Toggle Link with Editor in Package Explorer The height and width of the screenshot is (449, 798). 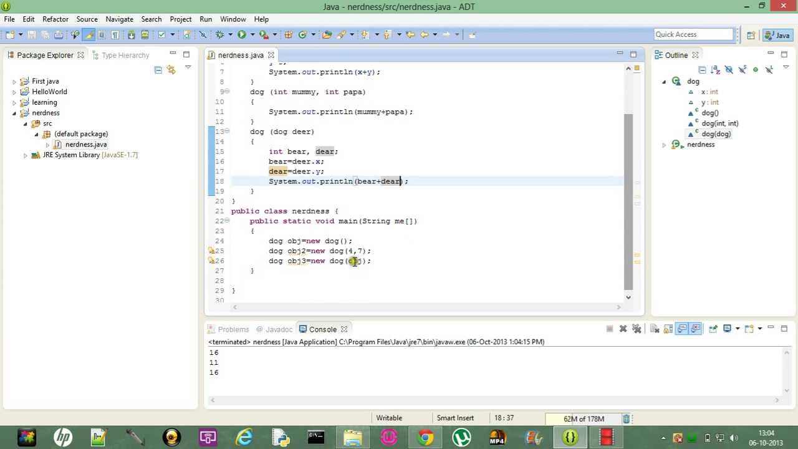pyautogui.click(x=171, y=69)
